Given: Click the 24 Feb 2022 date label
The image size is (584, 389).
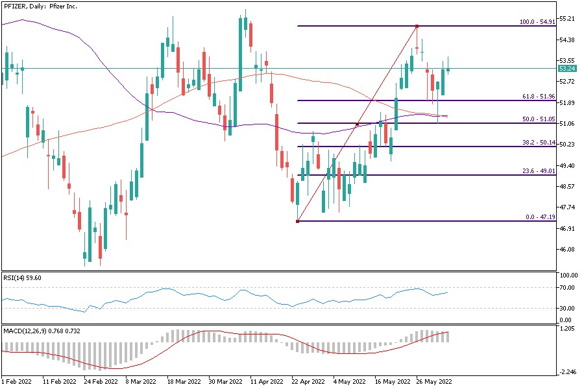Looking at the screenshot, I should click(101, 381).
